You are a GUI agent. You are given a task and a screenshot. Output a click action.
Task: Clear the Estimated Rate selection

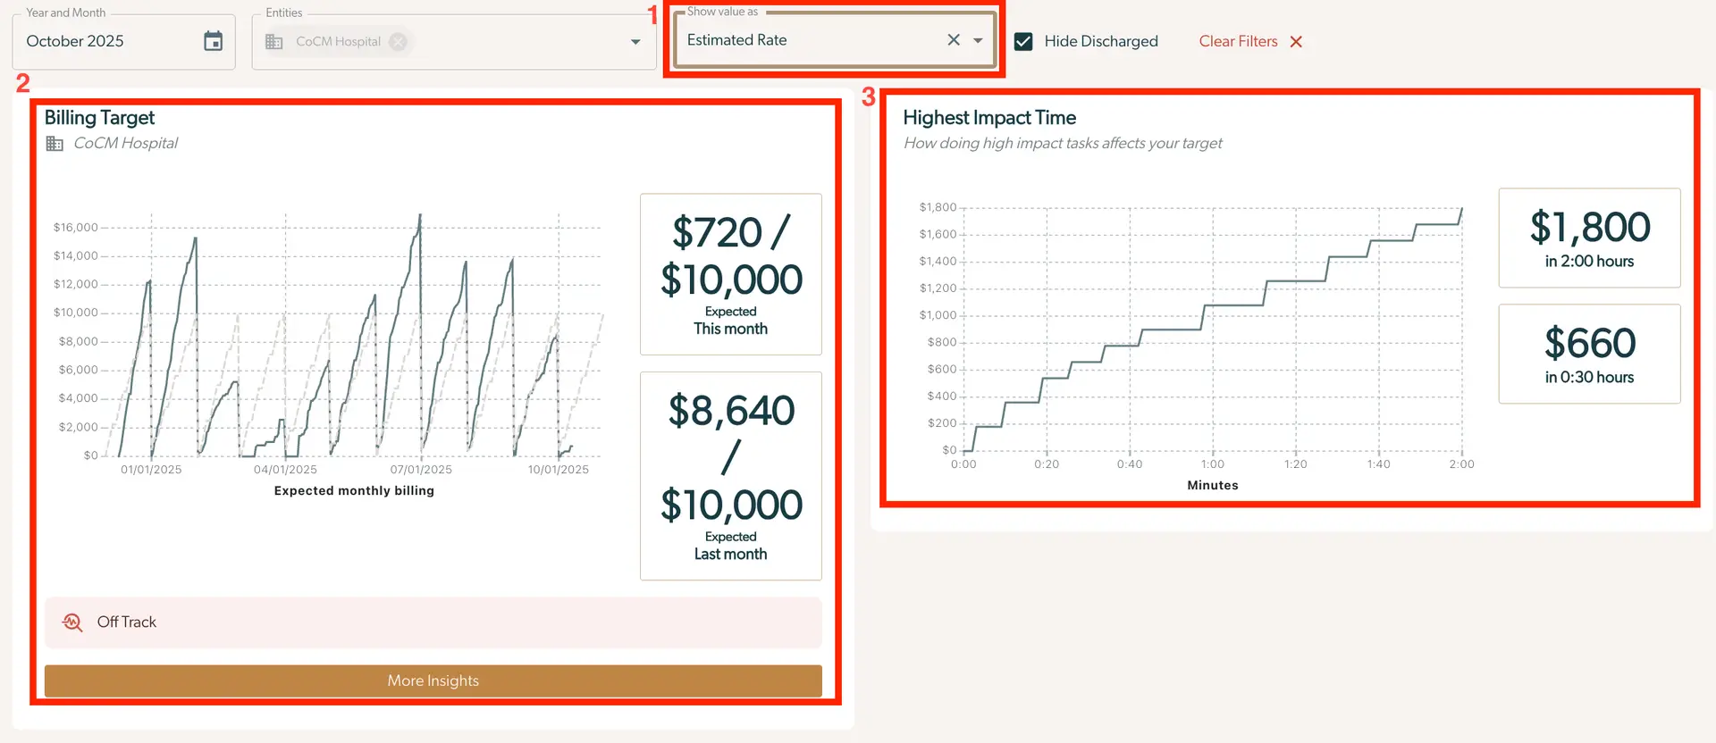(x=954, y=39)
